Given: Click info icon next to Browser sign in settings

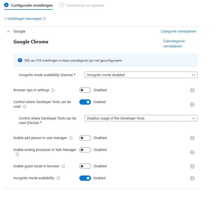Looking at the screenshot, I should pos(53,90).
